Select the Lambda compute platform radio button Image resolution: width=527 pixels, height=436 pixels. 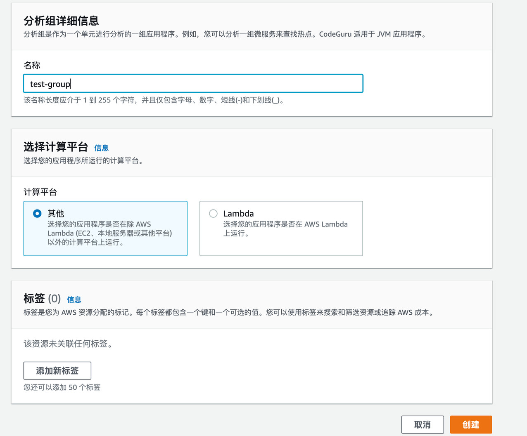pos(213,213)
